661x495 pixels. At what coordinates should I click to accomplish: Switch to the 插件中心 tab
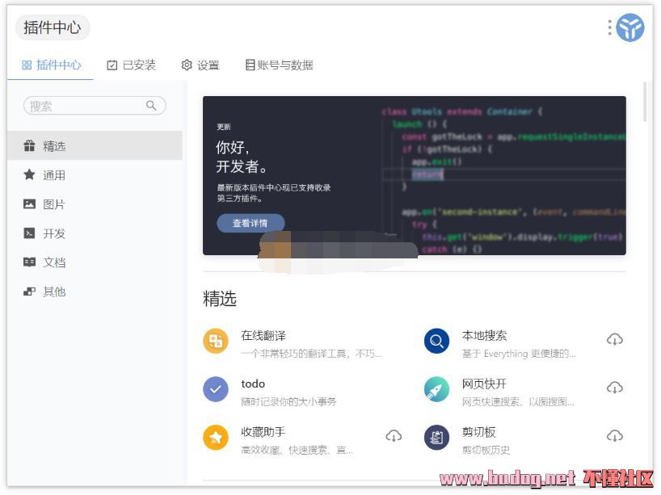pyautogui.click(x=51, y=65)
